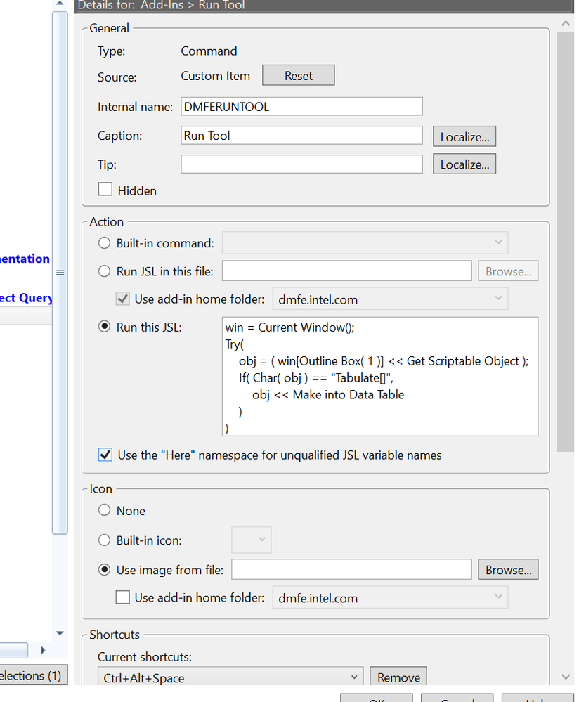Select the Built-in icon radio button

104,540
